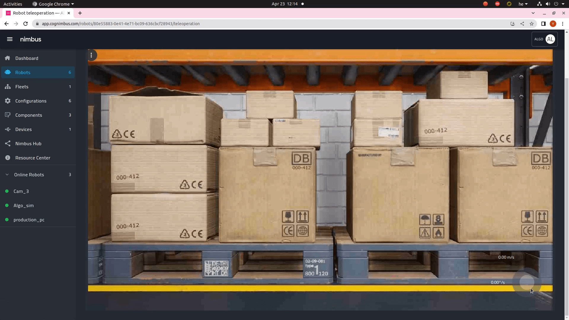Open the Activities overview

13,4
